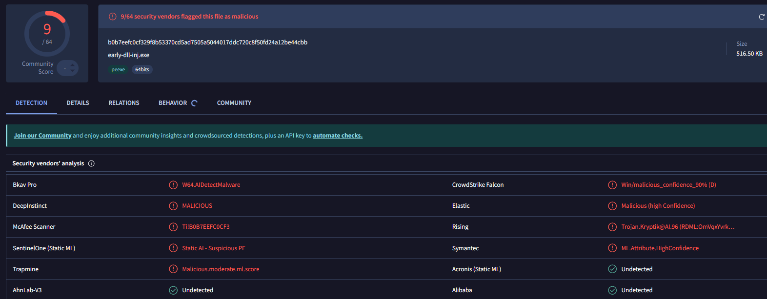This screenshot has height=299, width=767.
Task: Click the reanalyze refresh icon
Action: pos(762,17)
